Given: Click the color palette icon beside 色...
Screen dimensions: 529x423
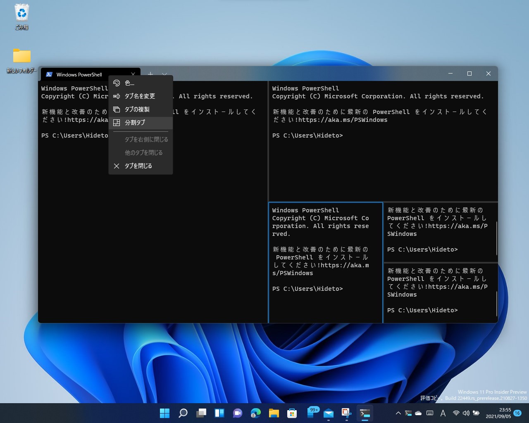Looking at the screenshot, I should [117, 83].
